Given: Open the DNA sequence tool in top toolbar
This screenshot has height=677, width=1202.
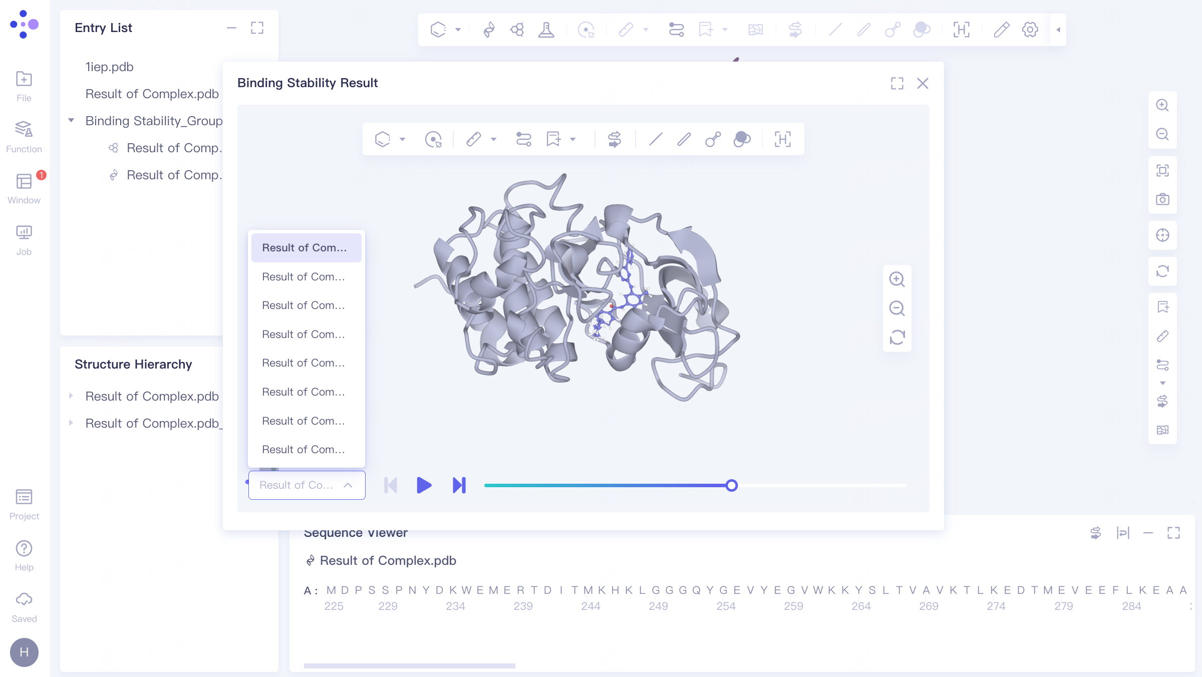Looking at the screenshot, I should [x=488, y=30].
